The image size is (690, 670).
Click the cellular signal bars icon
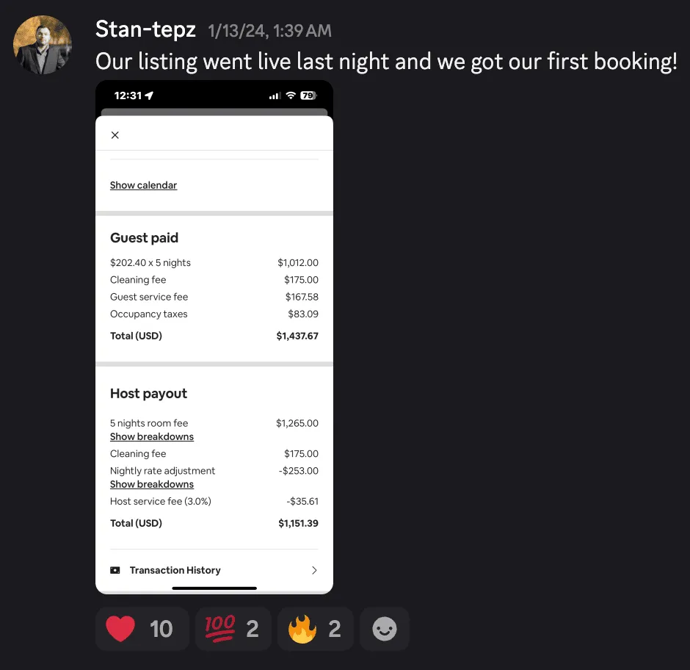tap(275, 96)
